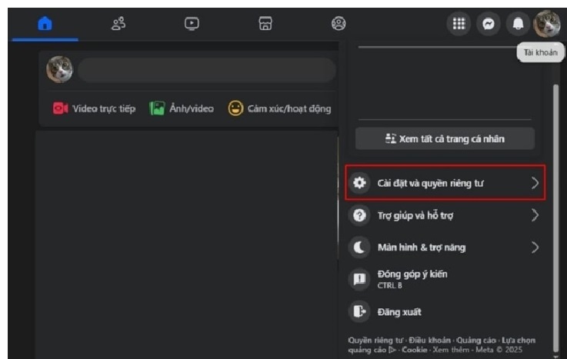Click the Home icon in top navigation
Viewport: 567px width, 359px height.
point(45,24)
